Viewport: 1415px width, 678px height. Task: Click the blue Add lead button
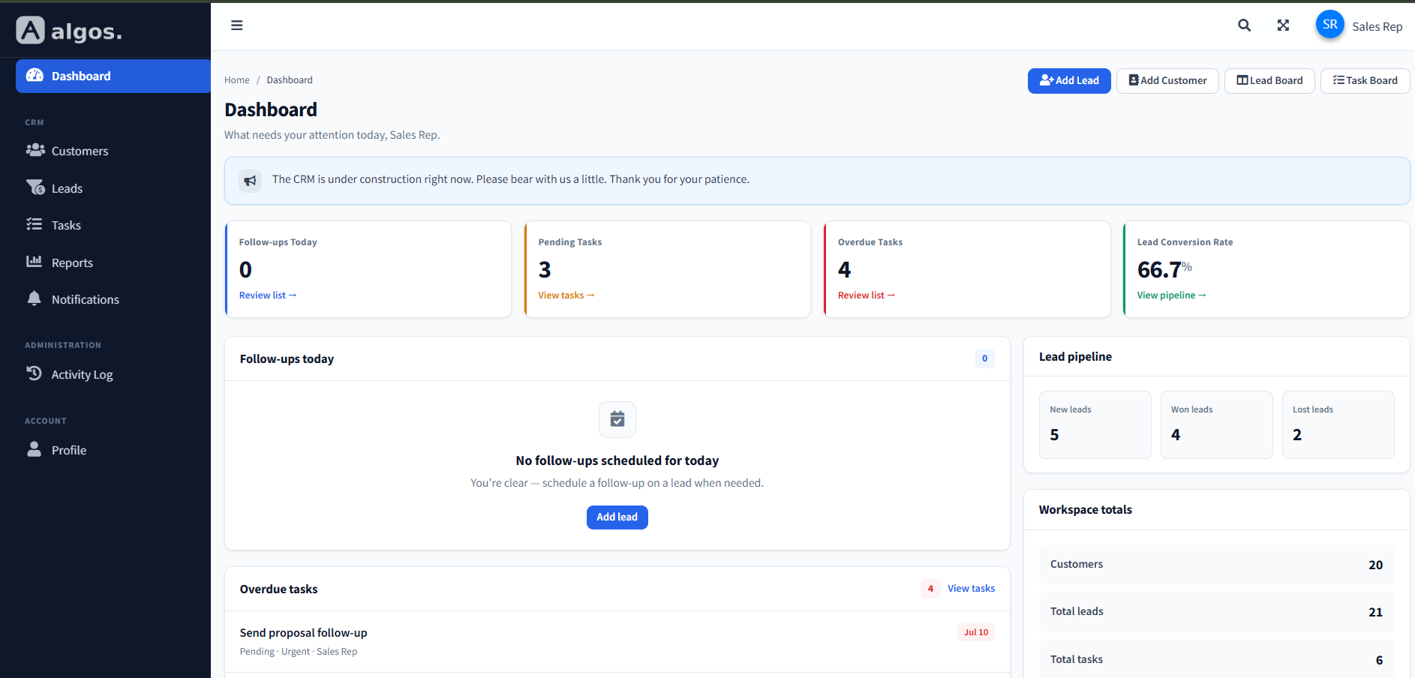(617, 517)
